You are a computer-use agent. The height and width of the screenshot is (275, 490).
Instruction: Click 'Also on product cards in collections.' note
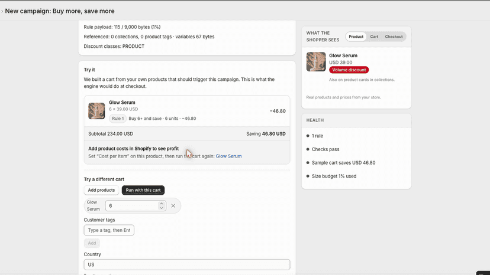point(362,80)
